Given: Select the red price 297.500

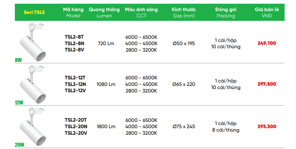Looking at the screenshot, I should coord(267,84).
